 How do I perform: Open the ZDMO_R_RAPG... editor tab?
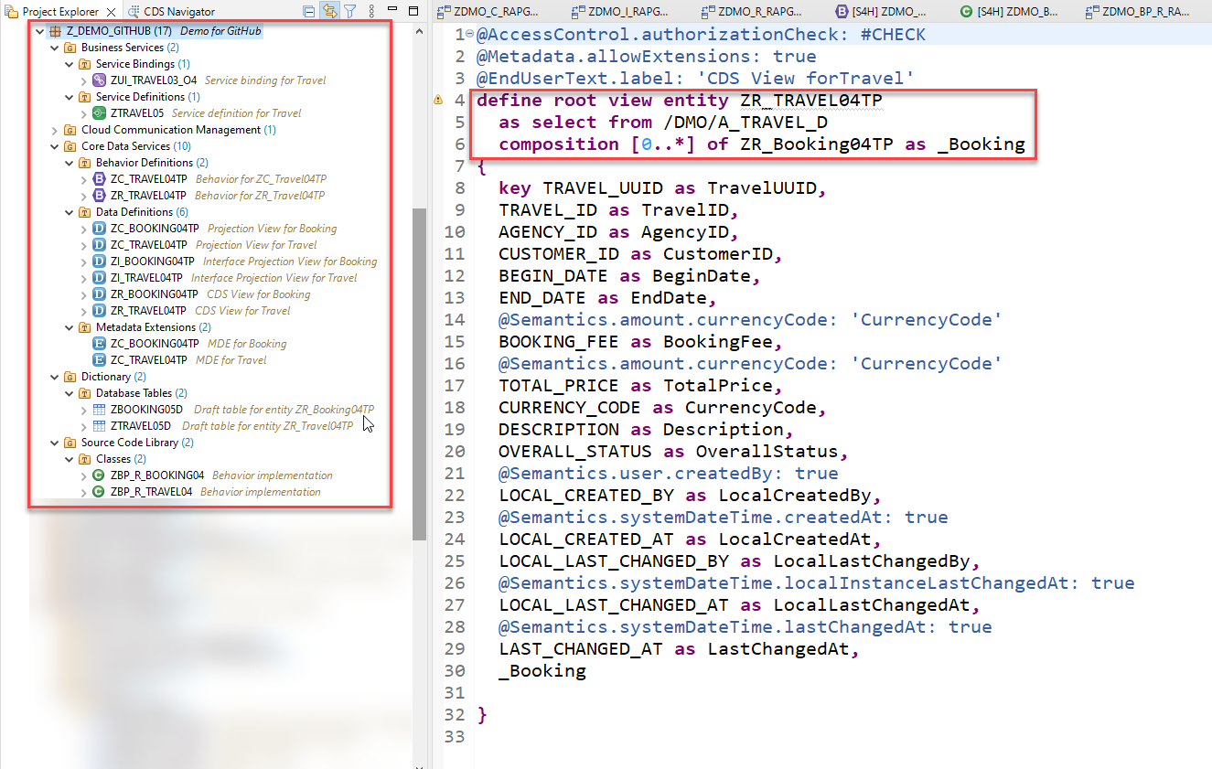click(754, 12)
